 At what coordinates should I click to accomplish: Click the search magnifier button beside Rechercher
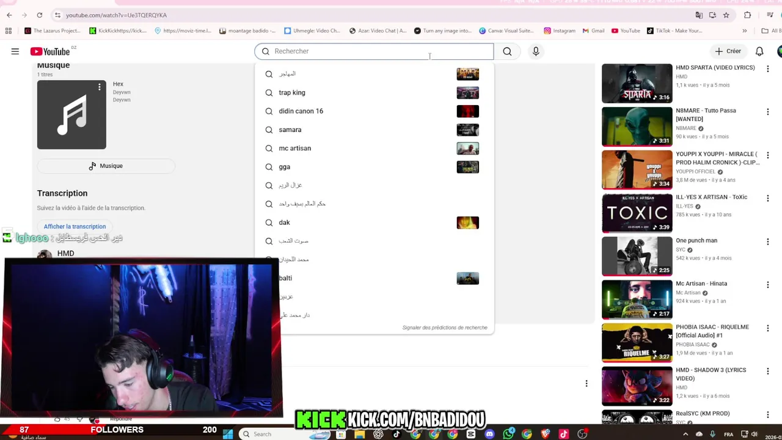coord(507,51)
